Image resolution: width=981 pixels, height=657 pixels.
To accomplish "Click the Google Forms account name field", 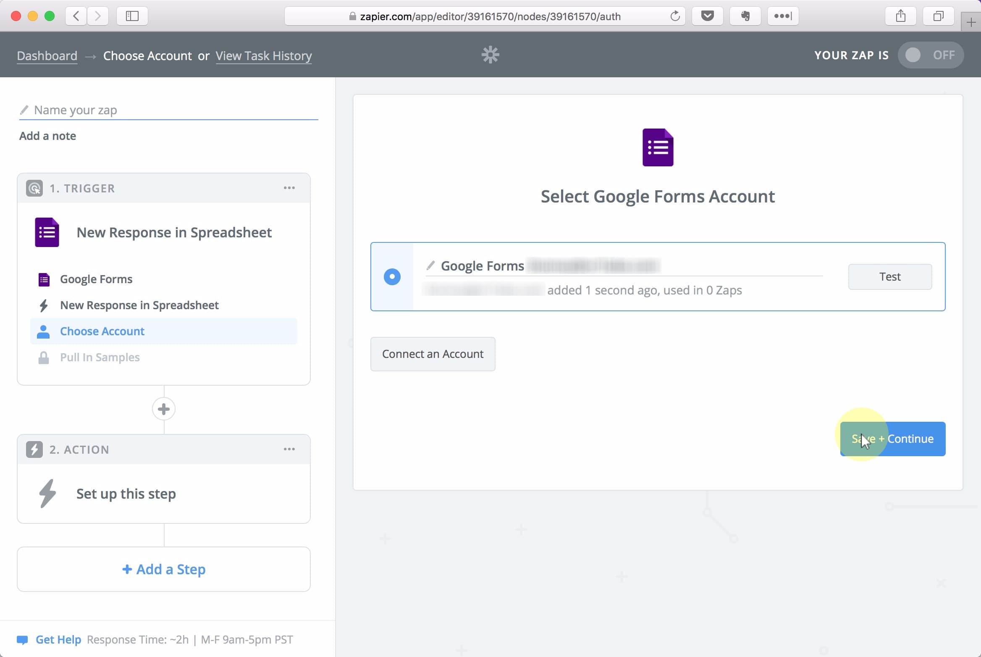I will click(624, 266).
